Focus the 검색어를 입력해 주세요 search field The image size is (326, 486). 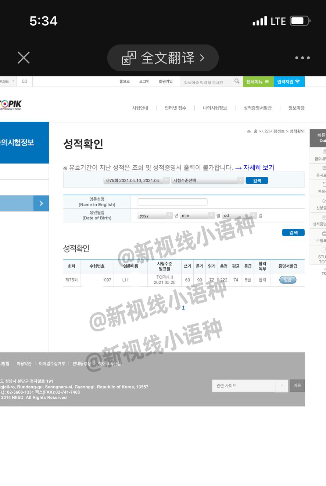[207, 82]
